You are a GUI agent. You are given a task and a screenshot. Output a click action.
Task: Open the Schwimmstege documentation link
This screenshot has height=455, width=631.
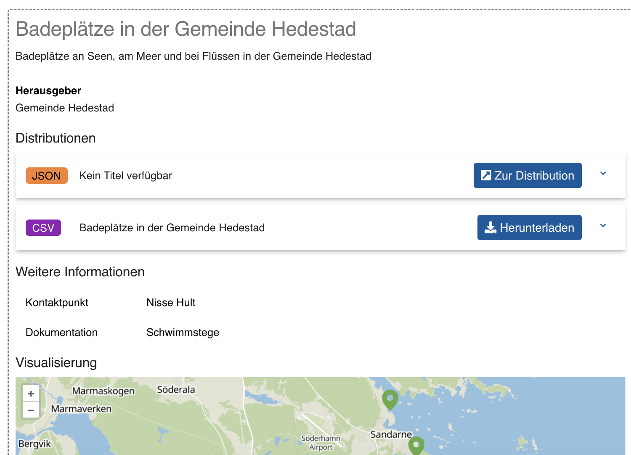[183, 332]
